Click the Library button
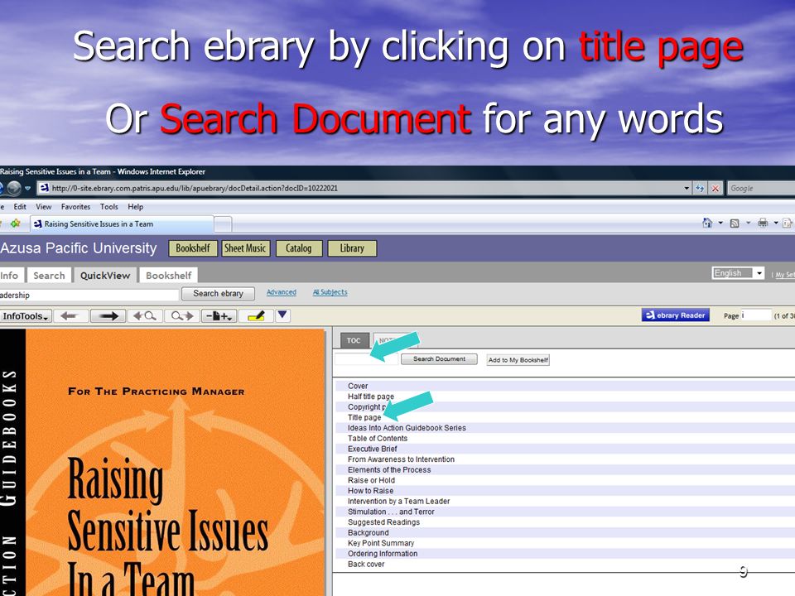Screen dimensions: 795x596 click(x=352, y=248)
